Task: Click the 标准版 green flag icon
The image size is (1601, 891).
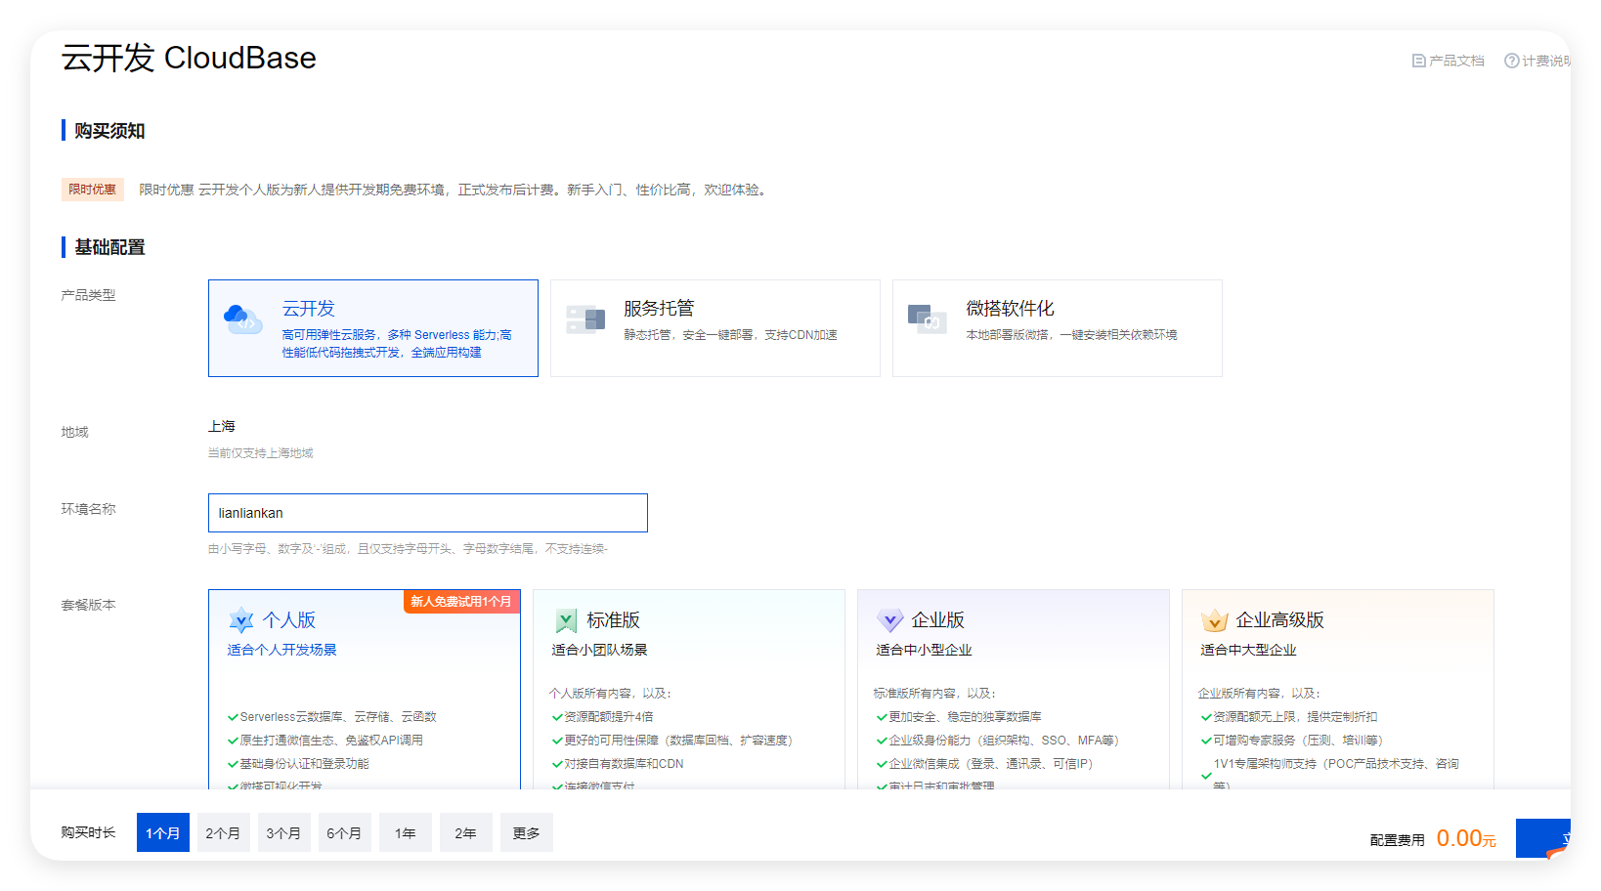Action: click(x=566, y=620)
